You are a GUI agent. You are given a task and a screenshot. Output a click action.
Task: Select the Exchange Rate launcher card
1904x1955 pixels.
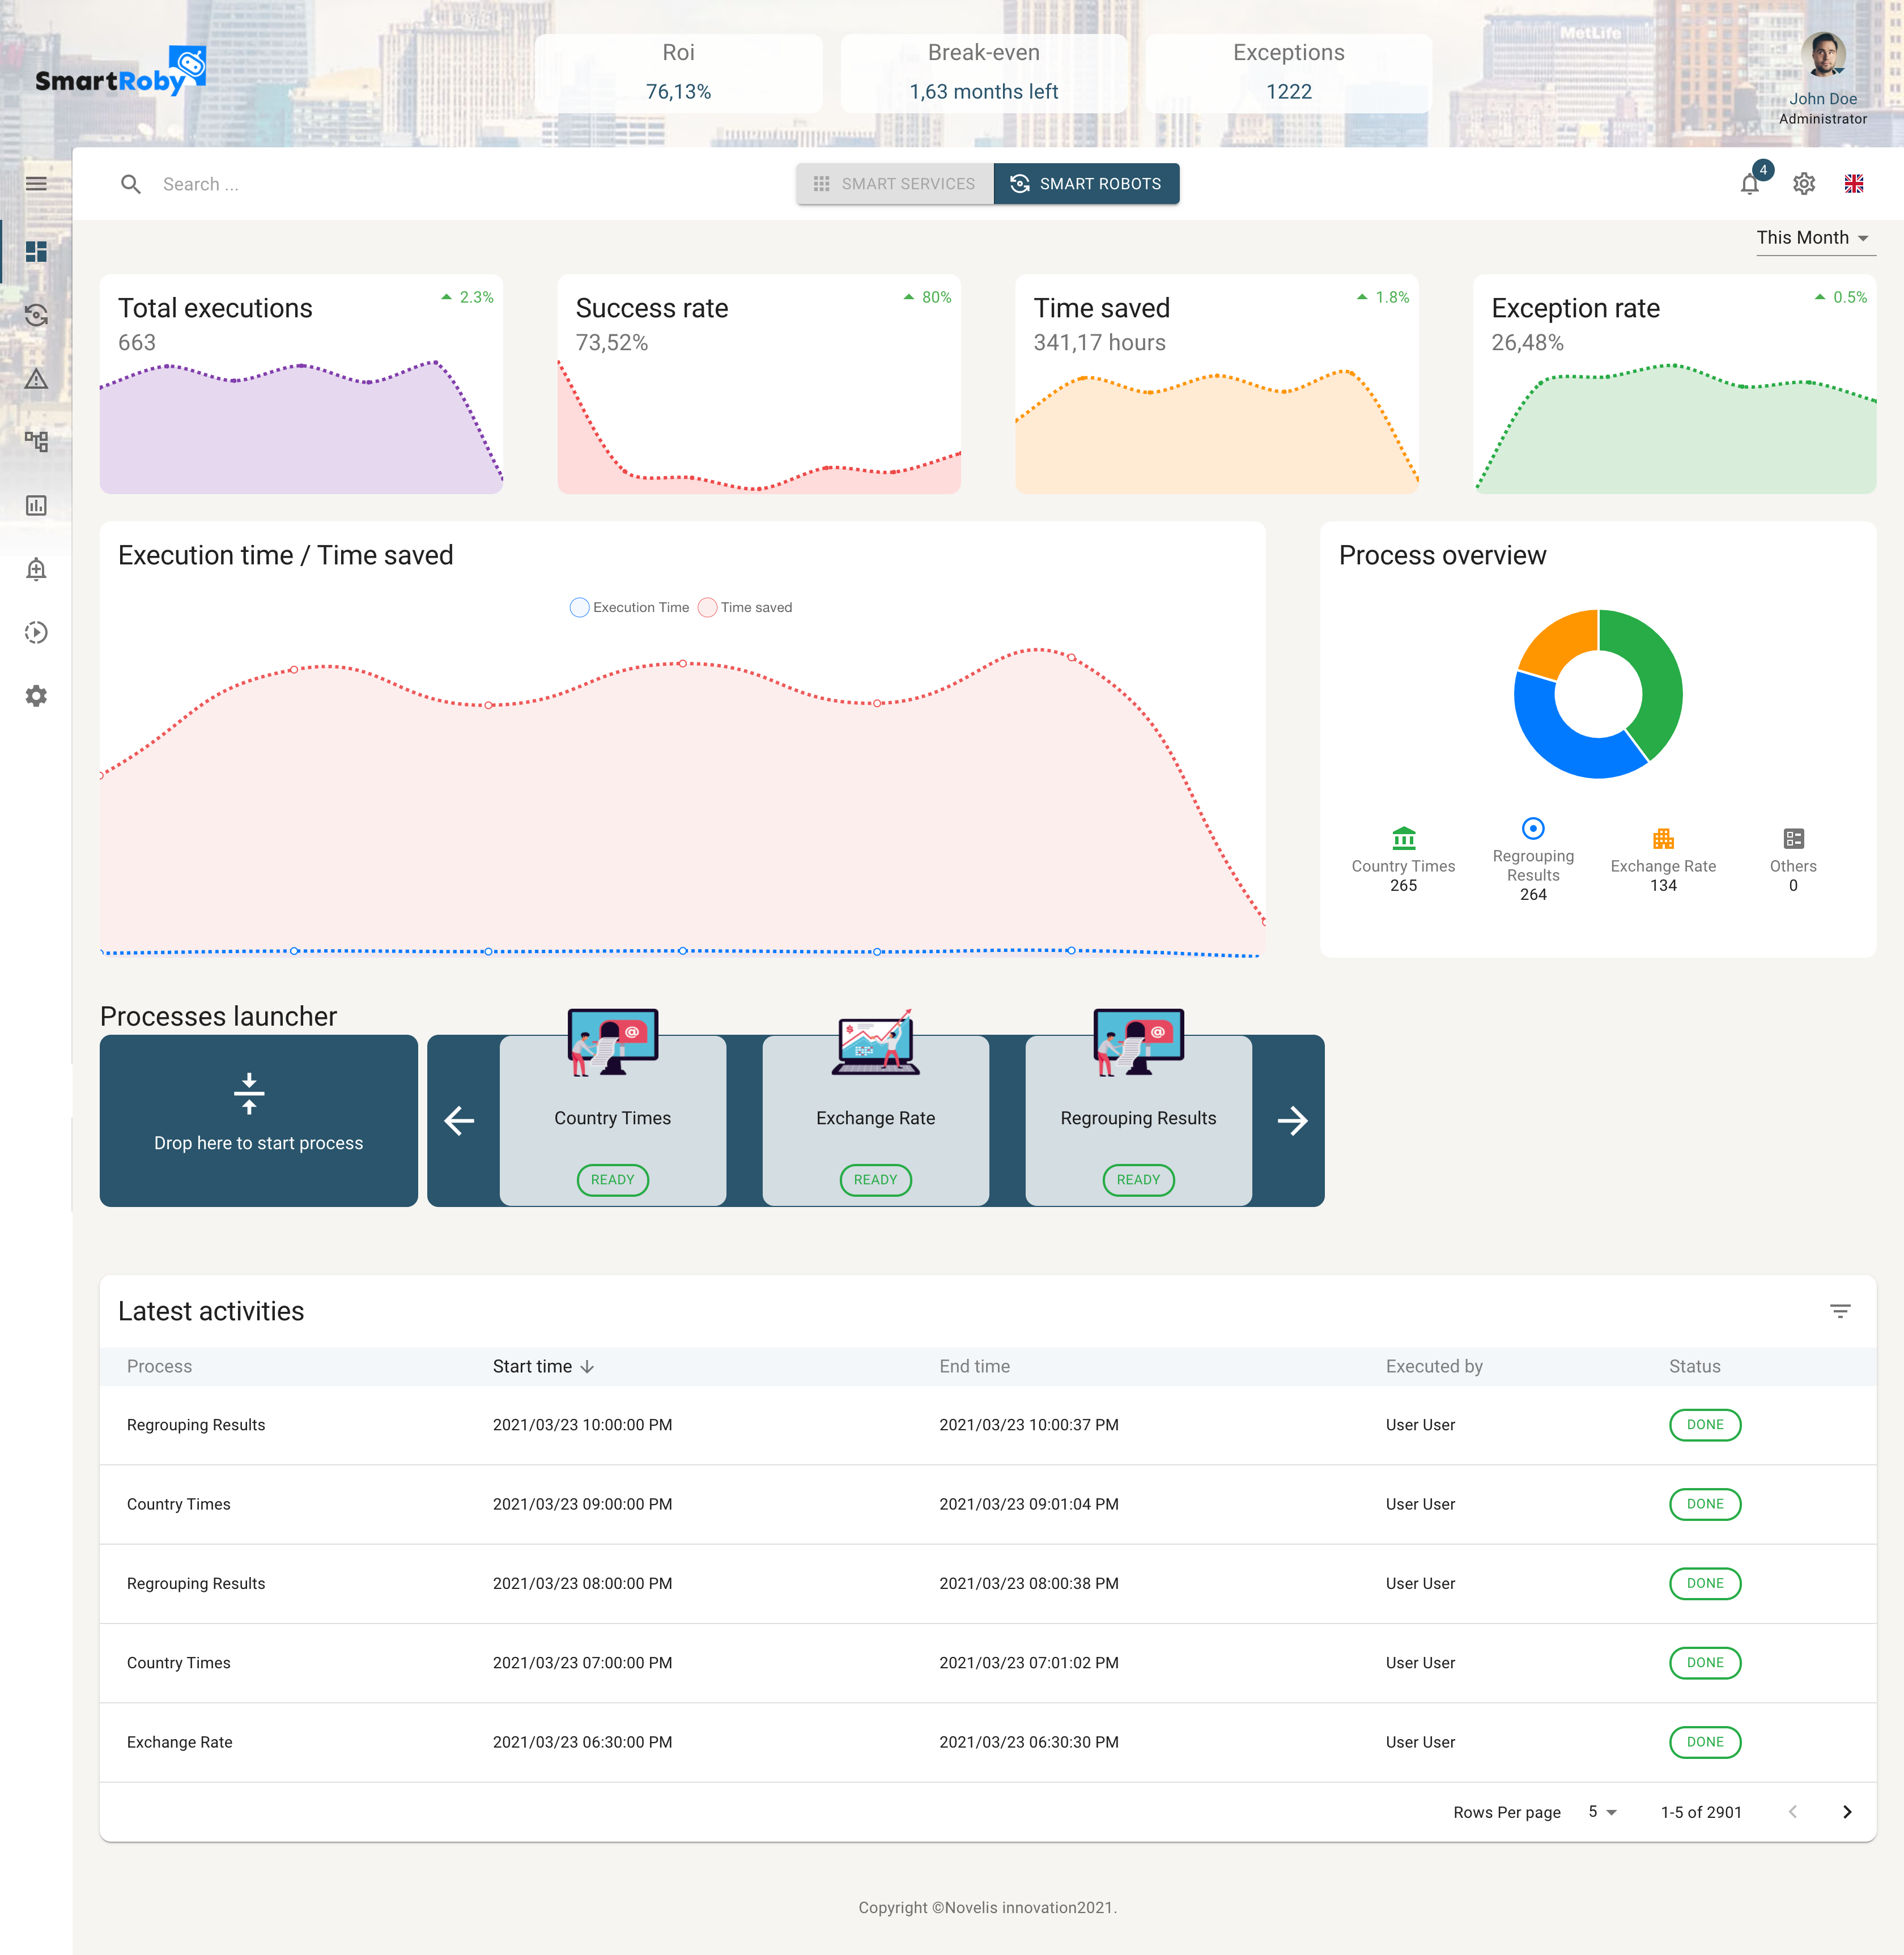[x=876, y=1120]
